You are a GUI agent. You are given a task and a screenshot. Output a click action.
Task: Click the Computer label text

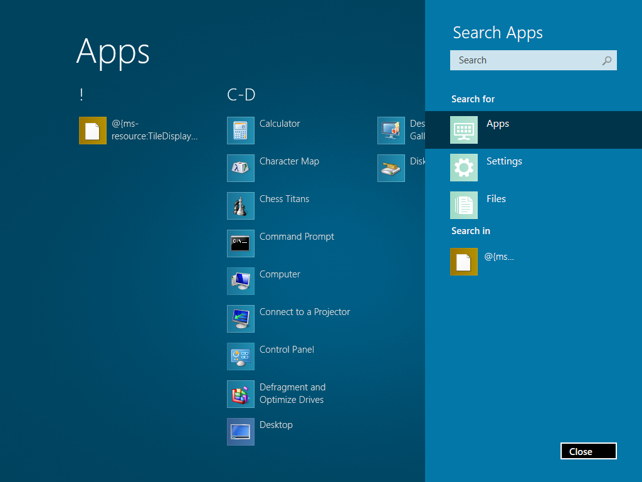[280, 275]
